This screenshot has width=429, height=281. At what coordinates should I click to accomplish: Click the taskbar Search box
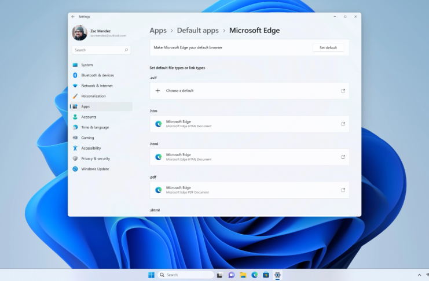186,275
